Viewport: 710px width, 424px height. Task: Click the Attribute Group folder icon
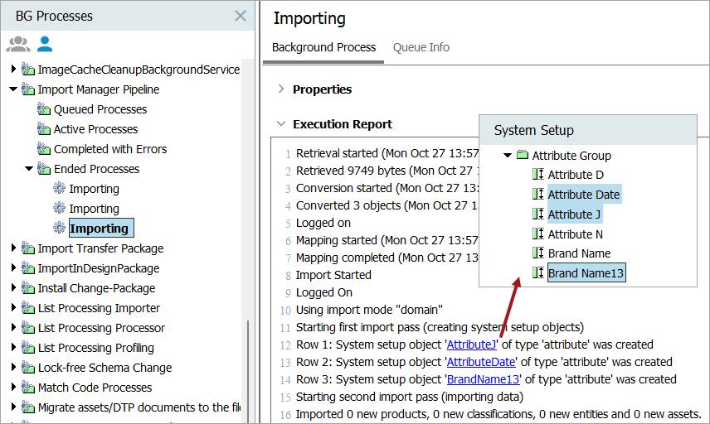522,155
